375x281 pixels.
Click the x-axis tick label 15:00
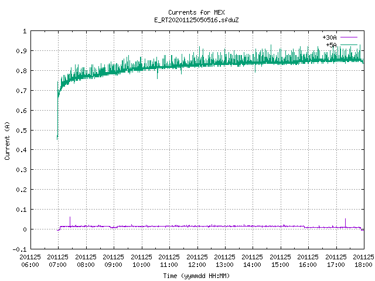pyautogui.click(x=280, y=265)
